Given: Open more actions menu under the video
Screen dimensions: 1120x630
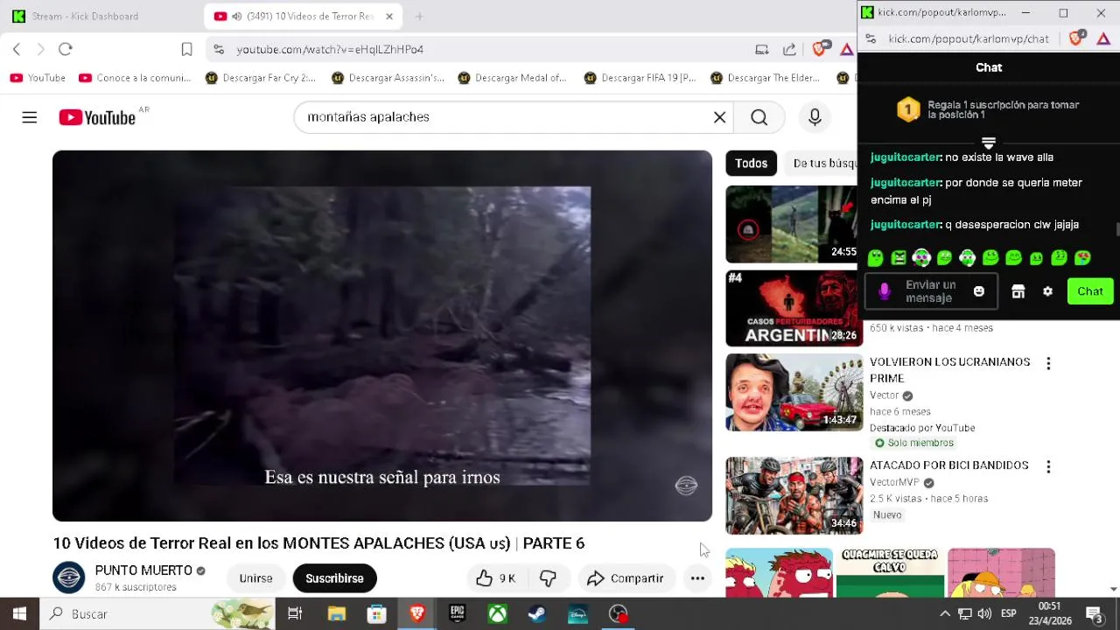Looking at the screenshot, I should click(697, 578).
